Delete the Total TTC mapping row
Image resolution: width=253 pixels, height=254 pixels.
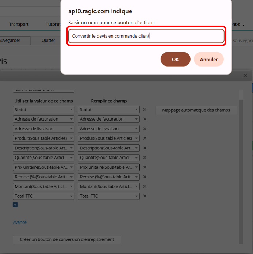[145, 196]
